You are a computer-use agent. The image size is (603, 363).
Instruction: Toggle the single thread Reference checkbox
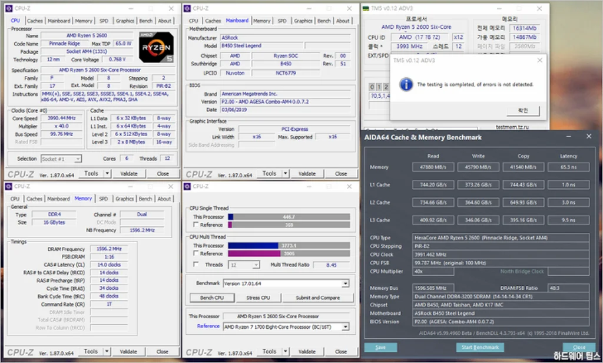tap(196, 225)
